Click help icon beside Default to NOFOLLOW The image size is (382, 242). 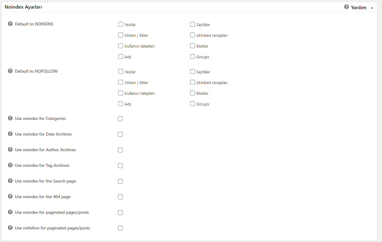(x=10, y=71)
